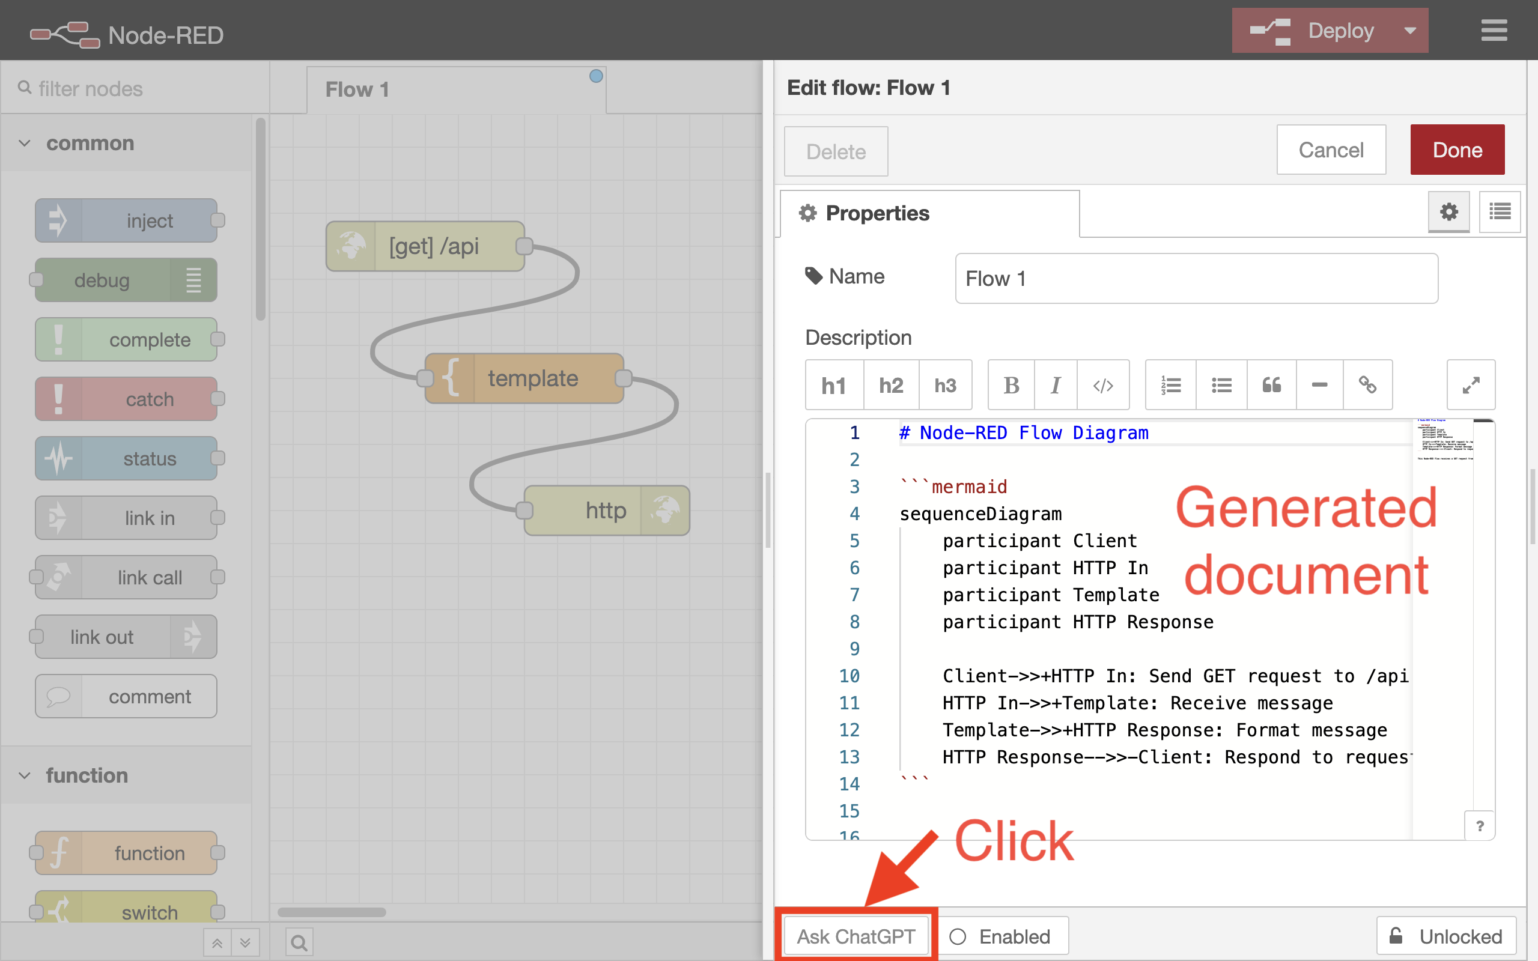Viewport: 1538px width, 961px height.
Task: Insert an ordered list in description
Action: [x=1171, y=385]
